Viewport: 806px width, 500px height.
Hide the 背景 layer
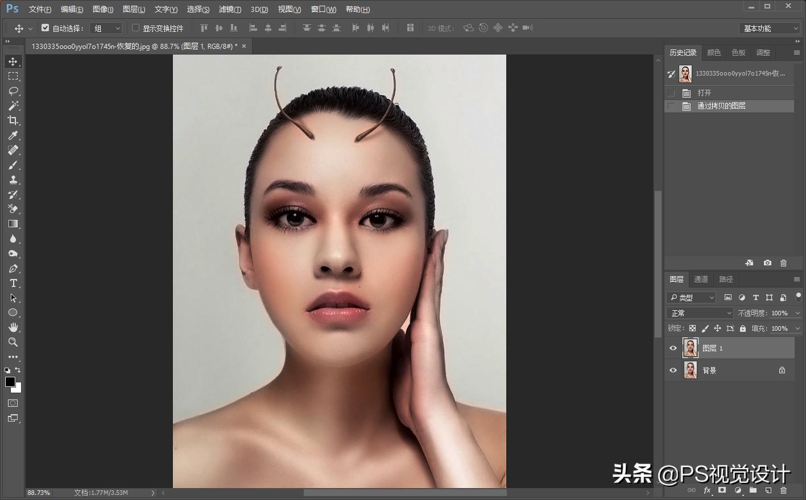pos(673,370)
